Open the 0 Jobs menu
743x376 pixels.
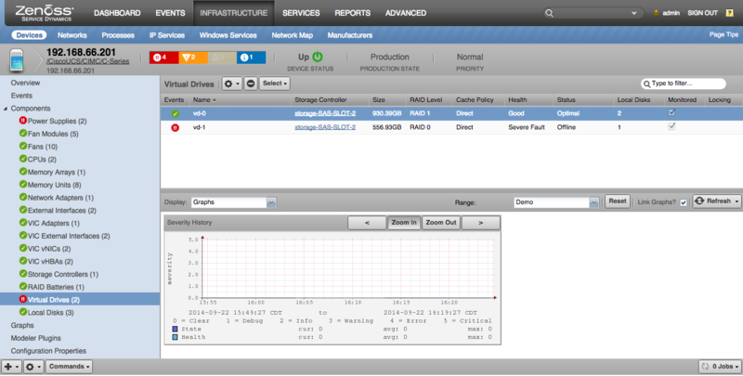720,367
